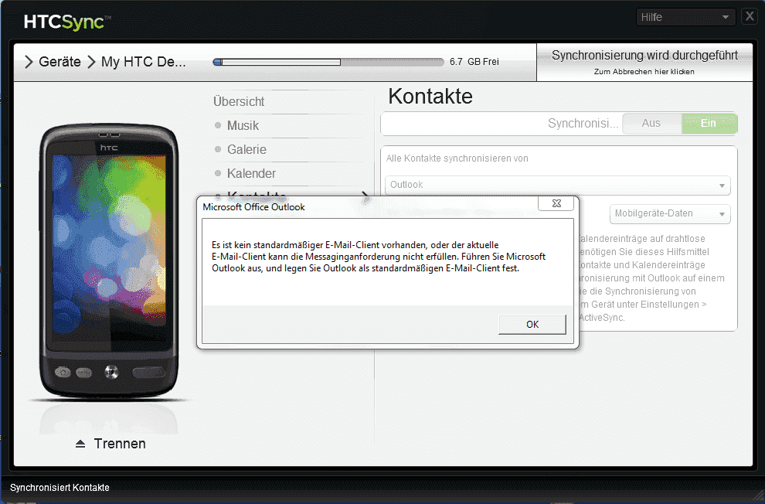Select Musik in the category list
The image size is (765, 504).
click(x=243, y=125)
